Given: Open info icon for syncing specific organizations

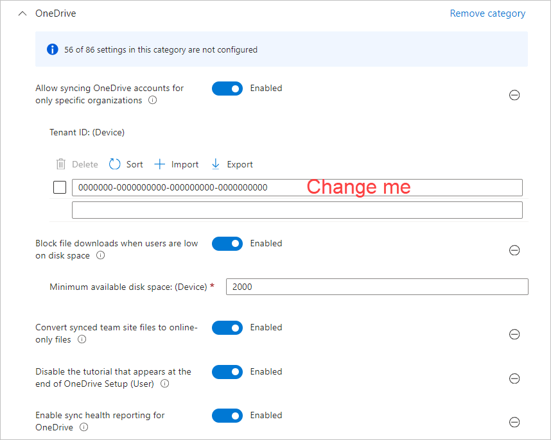Looking at the screenshot, I should pyautogui.click(x=152, y=100).
